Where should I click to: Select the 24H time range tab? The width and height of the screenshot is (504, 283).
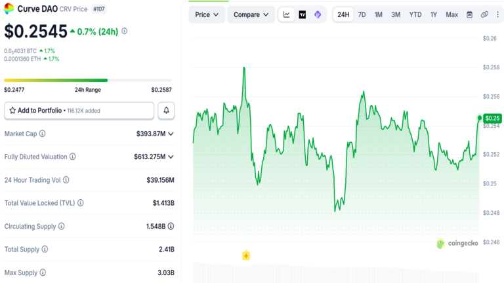343,15
